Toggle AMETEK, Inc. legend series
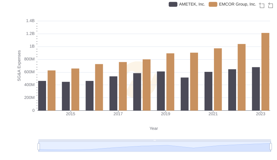The height and width of the screenshot is (160, 277). pos(187,4)
